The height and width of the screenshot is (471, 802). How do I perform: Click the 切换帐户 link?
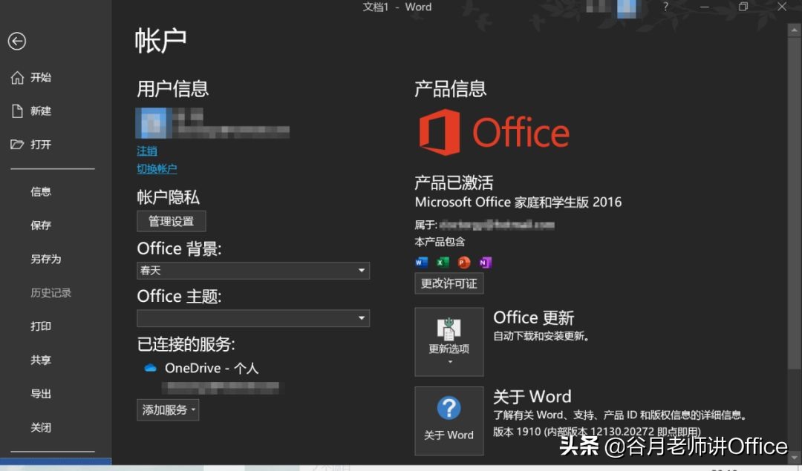point(157,168)
